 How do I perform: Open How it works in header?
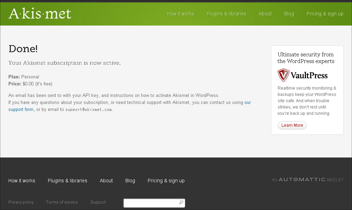click(x=181, y=14)
